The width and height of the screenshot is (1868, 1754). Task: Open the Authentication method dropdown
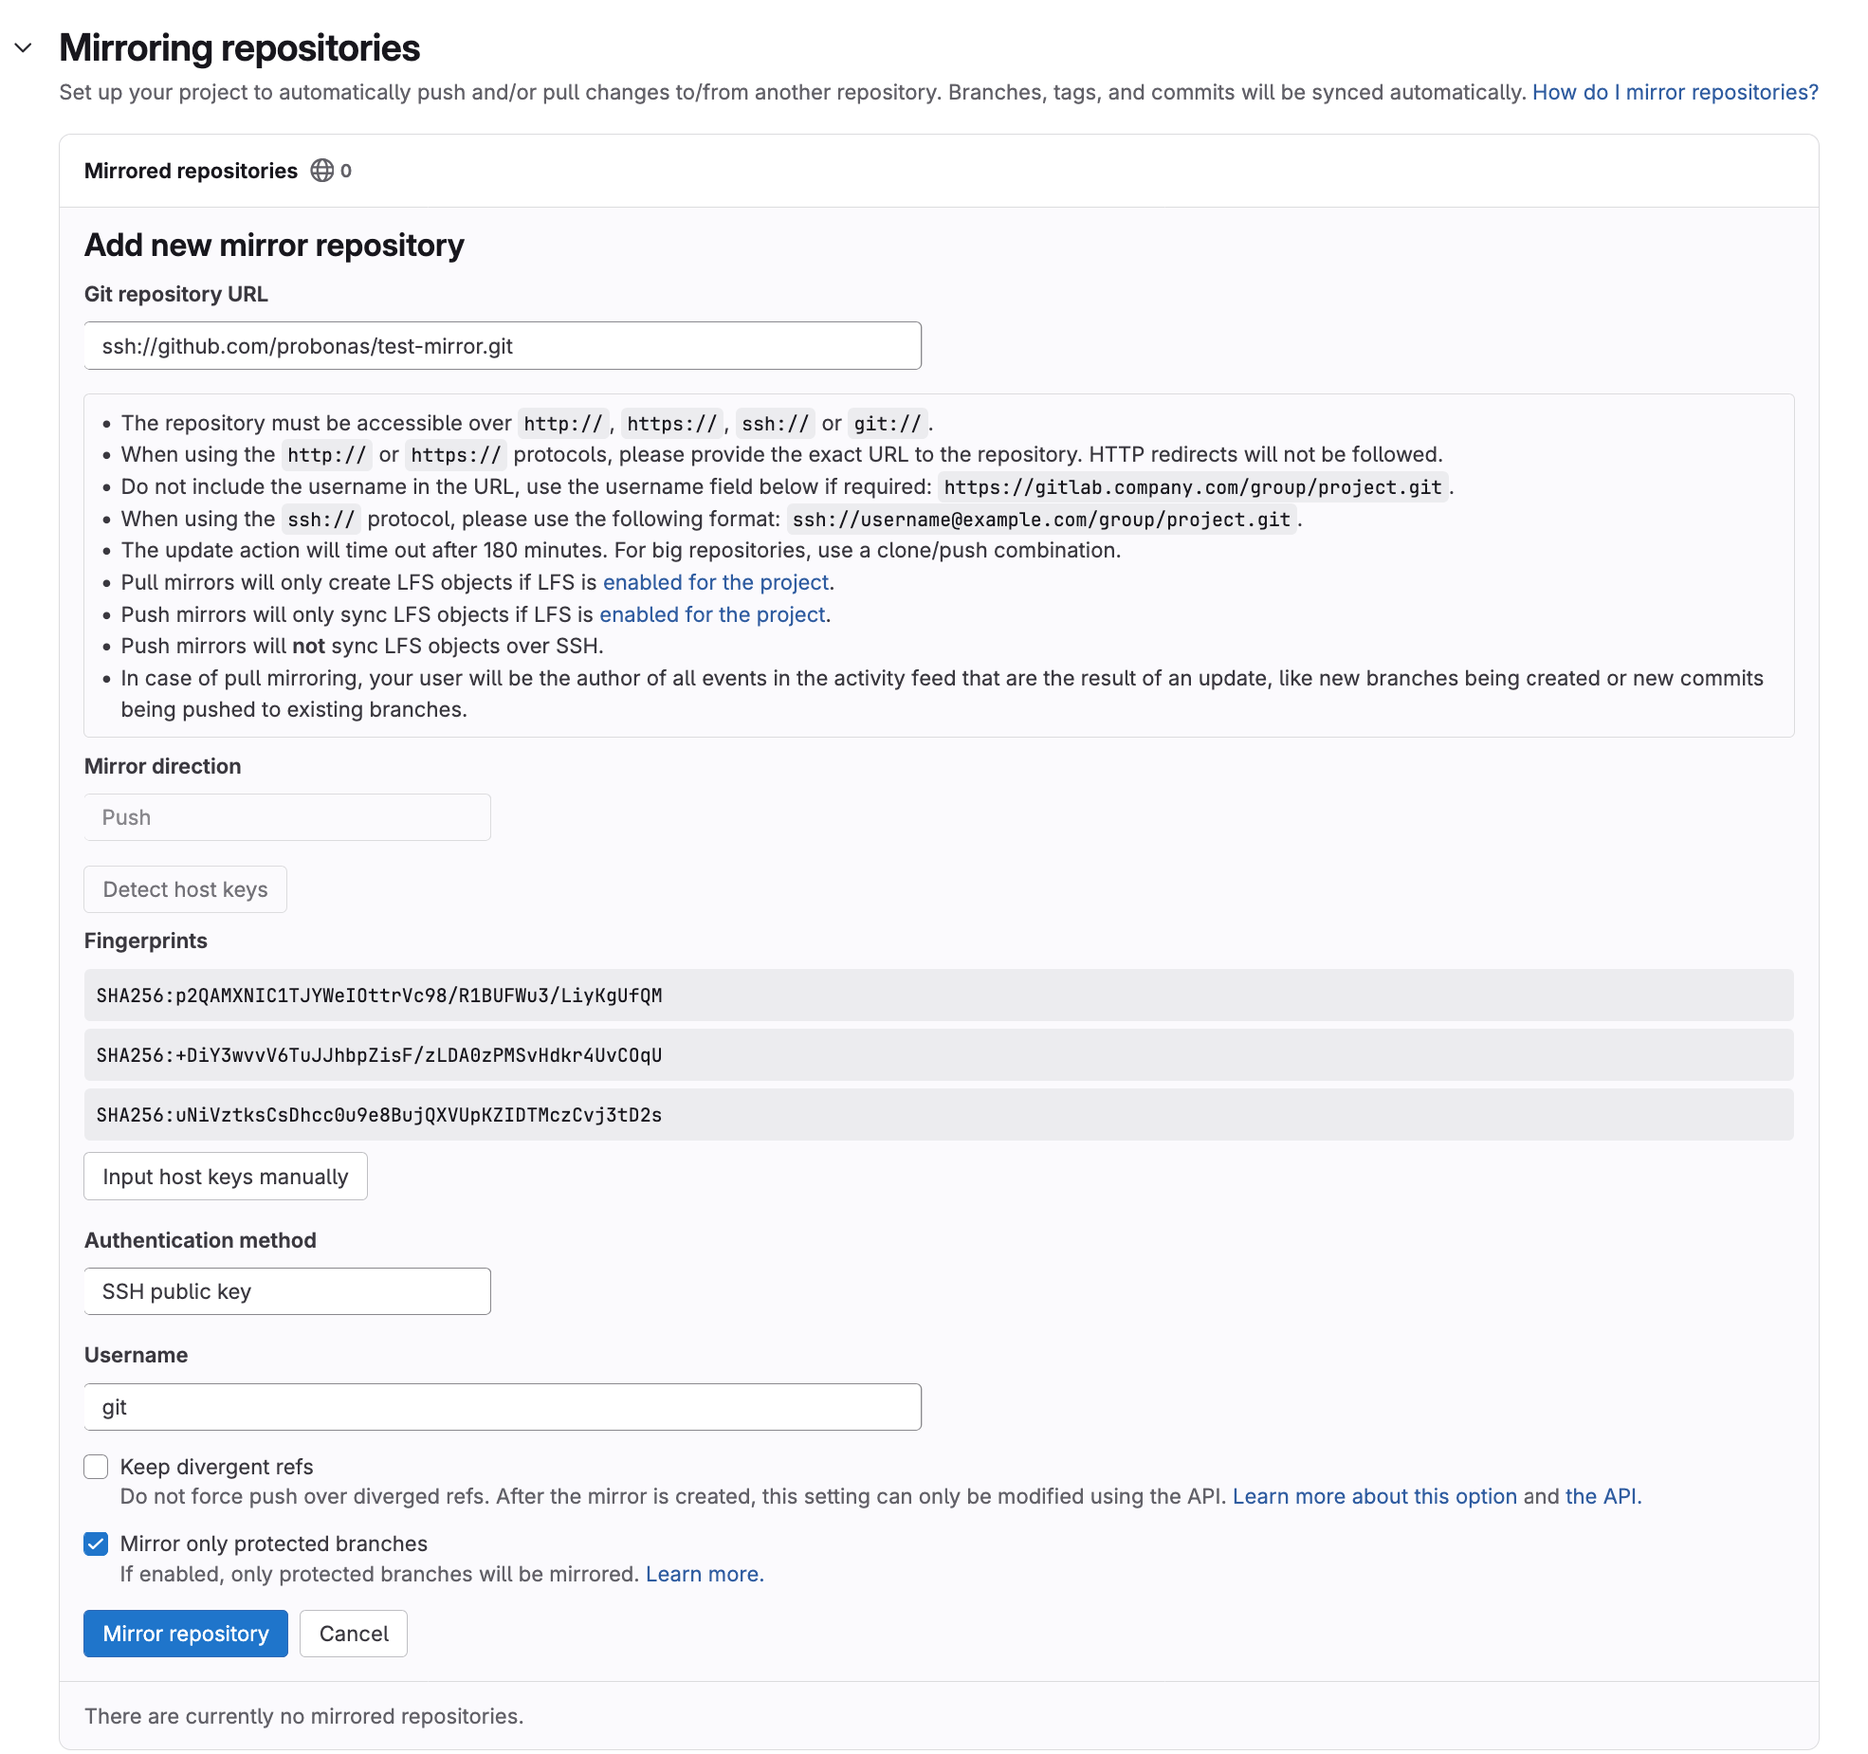(x=286, y=1290)
